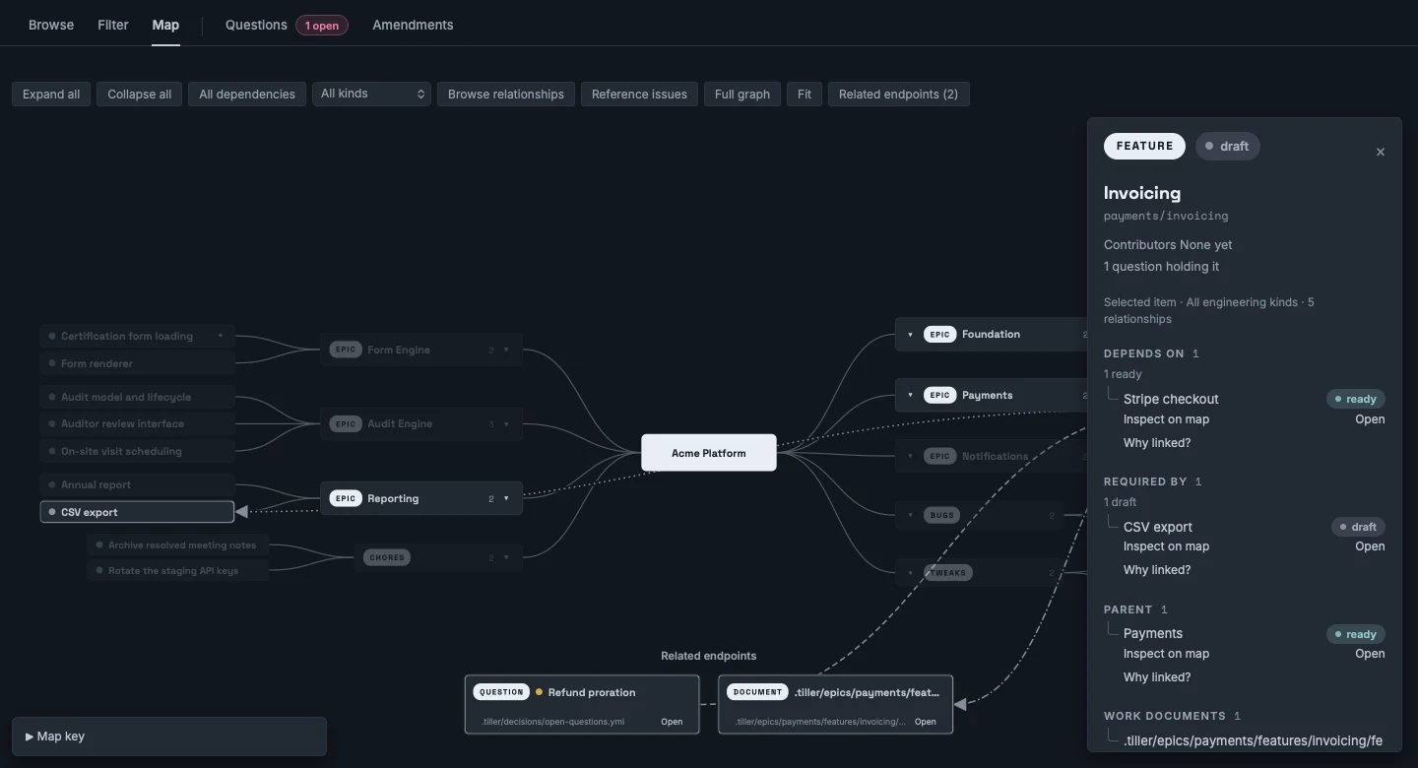Expand the Chores node arrow
1418x768 pixels.
(506, 557)
